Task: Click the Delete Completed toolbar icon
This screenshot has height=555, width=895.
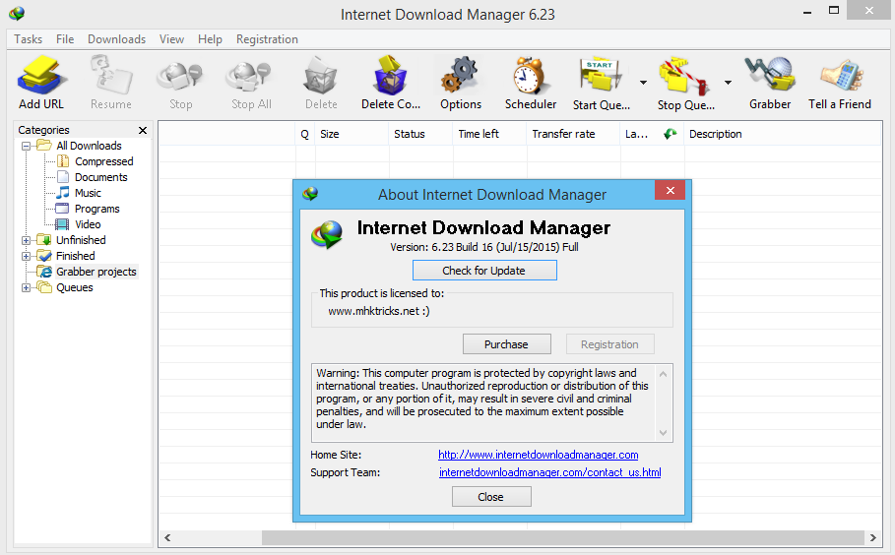Action: (x=391, y=76)
